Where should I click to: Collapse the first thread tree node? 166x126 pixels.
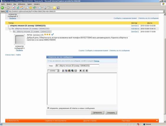[8, 26]
